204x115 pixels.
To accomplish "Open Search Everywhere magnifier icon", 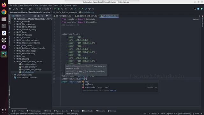I will (x=194, y=9).
